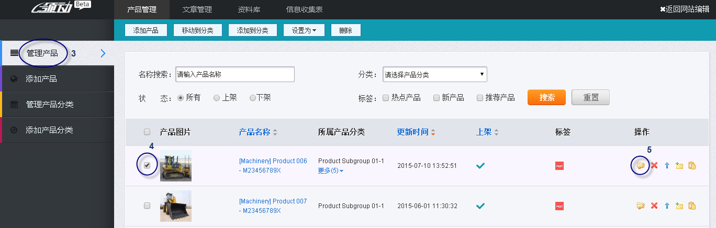Click the loader thumbnail for Product 007
This screenshot has width=716, height=228.
[x=176, y=206]
